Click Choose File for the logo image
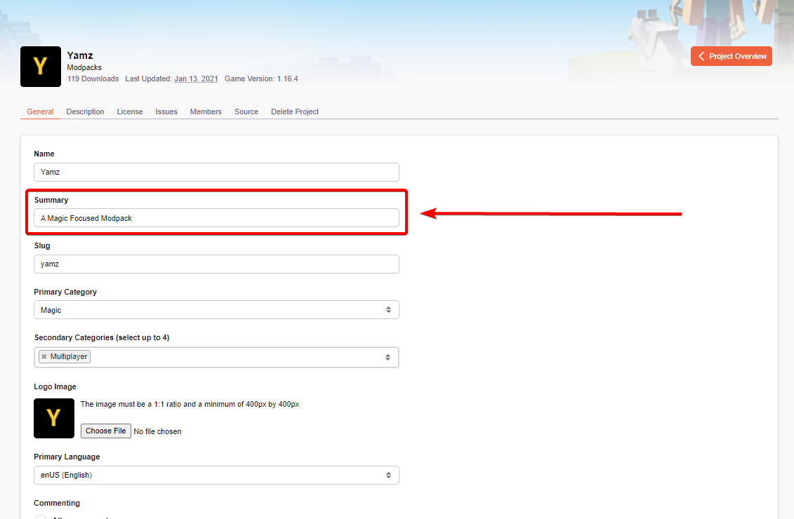Screen dimensions: 794x519 106,431
